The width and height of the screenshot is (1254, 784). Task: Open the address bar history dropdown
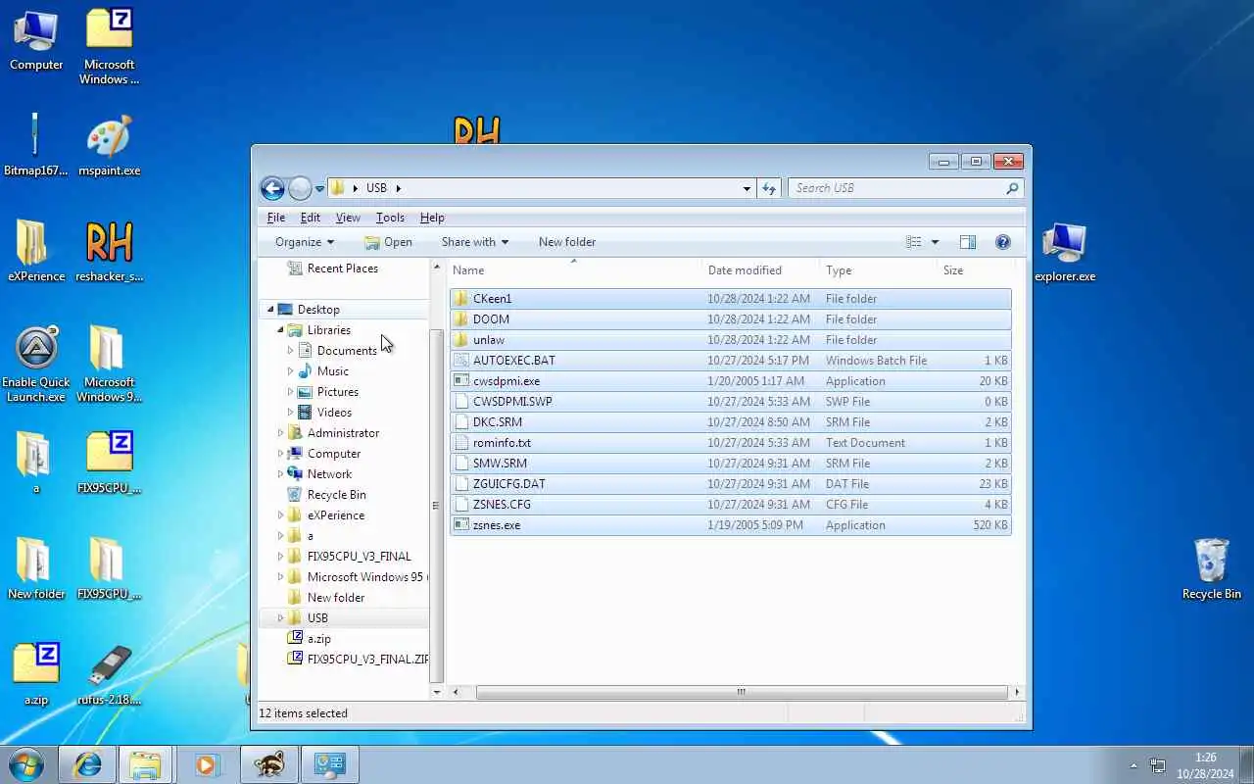[x=747, y=188]
